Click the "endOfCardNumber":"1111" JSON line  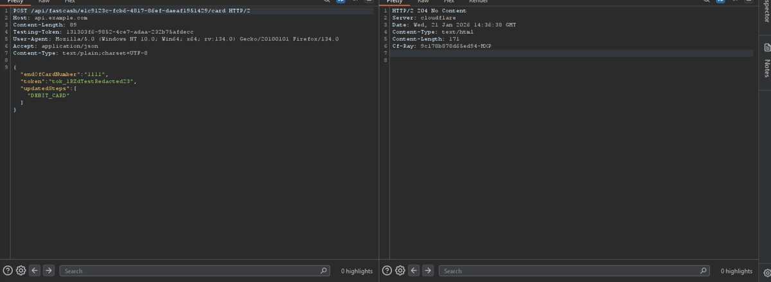(x=64, y=74)
